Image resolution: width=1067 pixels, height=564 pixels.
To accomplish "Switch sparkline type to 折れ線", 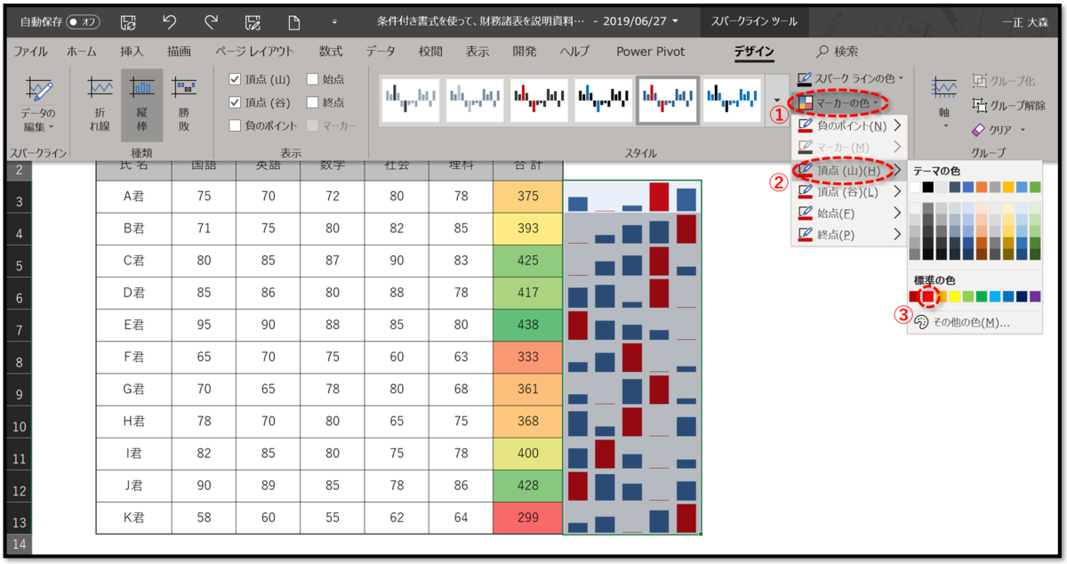I will (x=100, y=105).
